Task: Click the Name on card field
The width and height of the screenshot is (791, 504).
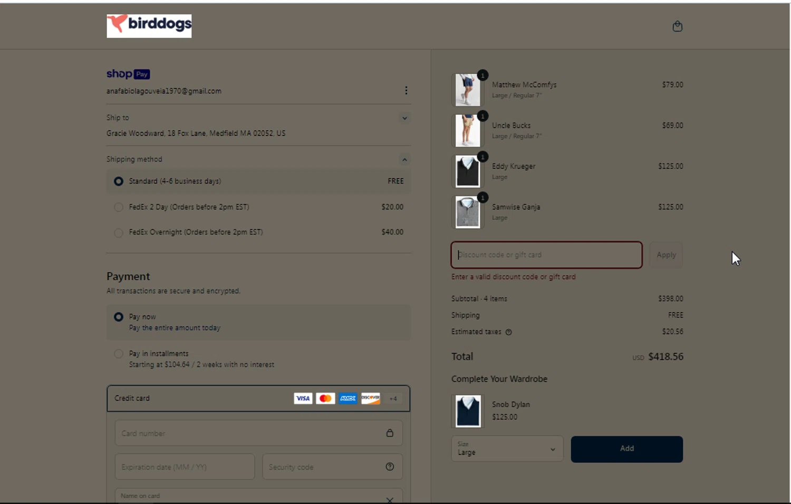Action: coord(259,496)
